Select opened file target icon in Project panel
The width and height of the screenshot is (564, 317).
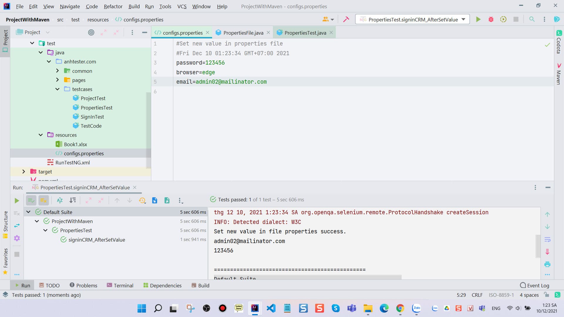pyautogui.click(x=91, y=32)
